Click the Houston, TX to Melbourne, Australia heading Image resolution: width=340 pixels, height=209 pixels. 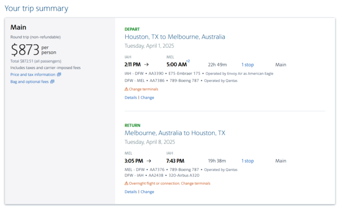point(175,37)
